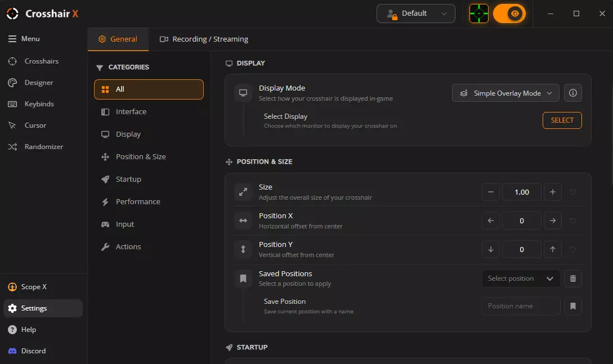Open the Randomizer page
The width and height of the screenshot is (613, 364).
coord(43,147)
